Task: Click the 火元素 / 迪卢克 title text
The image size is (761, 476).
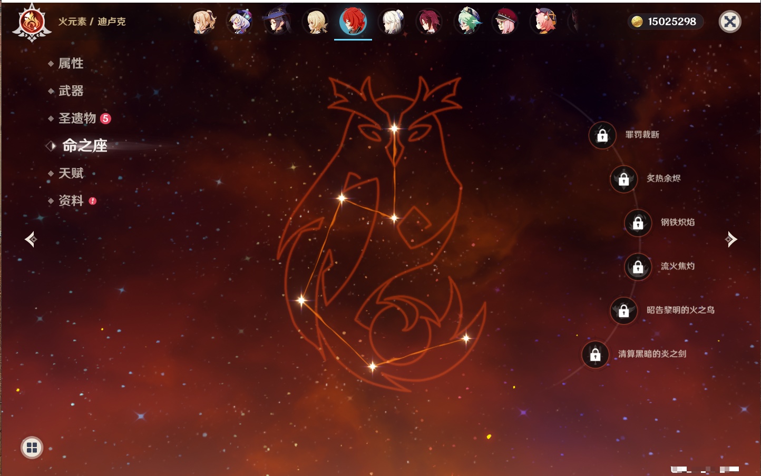Action: (92, 22)
